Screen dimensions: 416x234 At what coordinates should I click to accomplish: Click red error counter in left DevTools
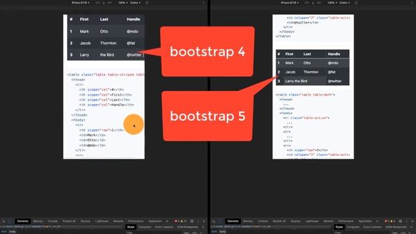pyautogui.click(x=177, y=221)
